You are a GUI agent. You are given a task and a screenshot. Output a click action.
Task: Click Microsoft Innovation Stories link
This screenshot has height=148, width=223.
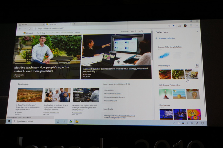(x=114, y=97)
